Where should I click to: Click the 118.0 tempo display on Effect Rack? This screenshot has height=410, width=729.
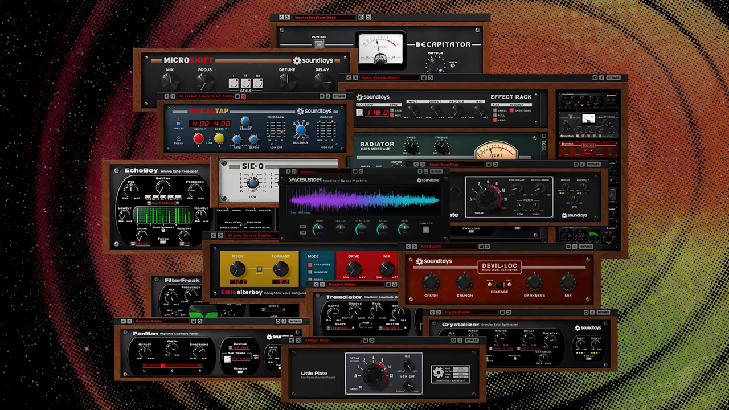pos(378,113)
